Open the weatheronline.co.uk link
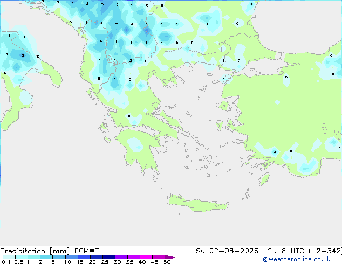Image resolution: width=342 pixels, height=264 pixels. 297,259
